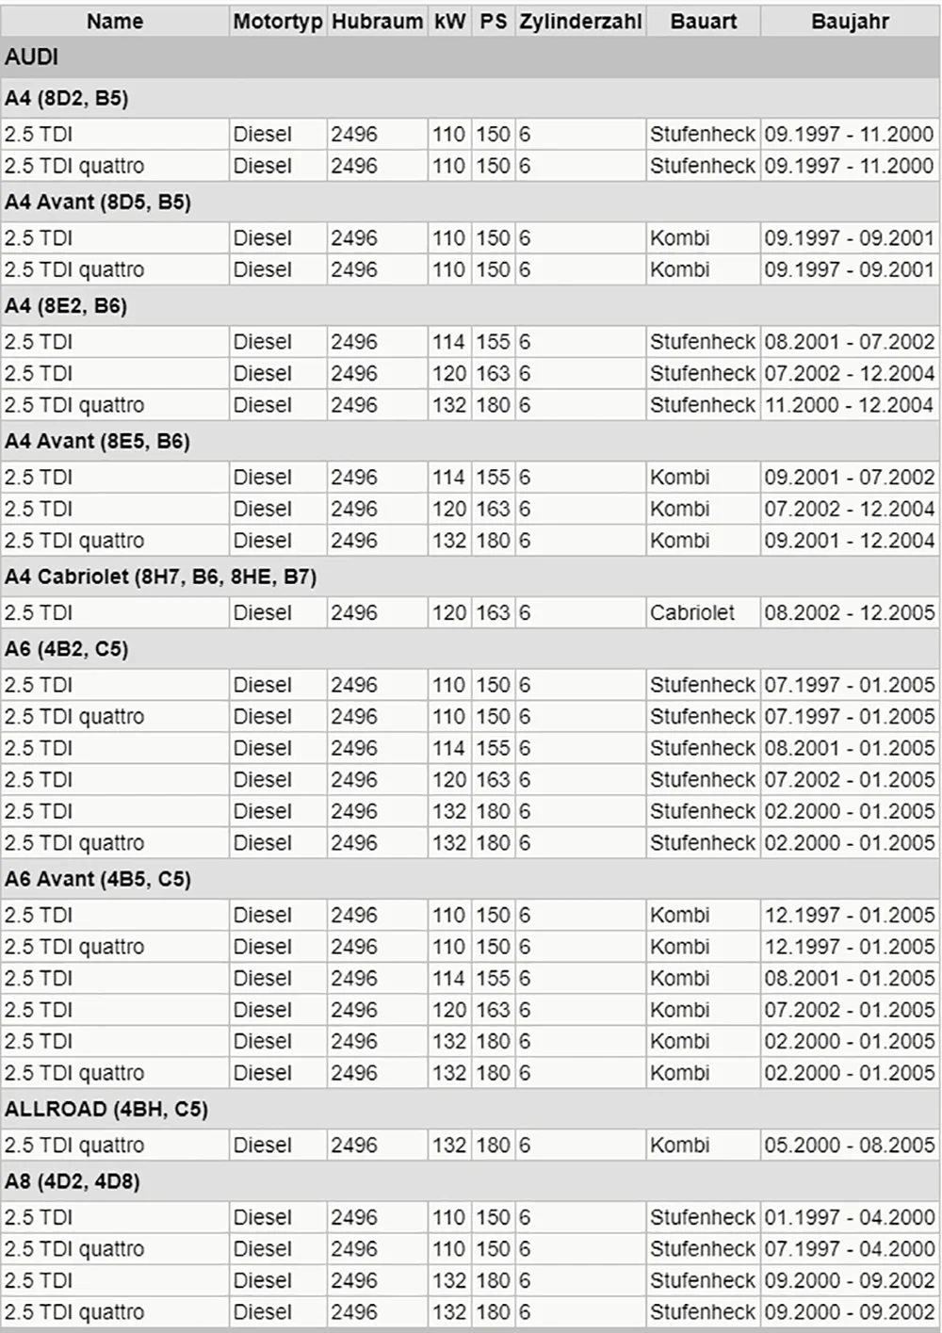Image resolution: width=942 pixels, height=1333 pixels.
Task: Select the A4 (8D2, B5) group header
Action: 470,98
